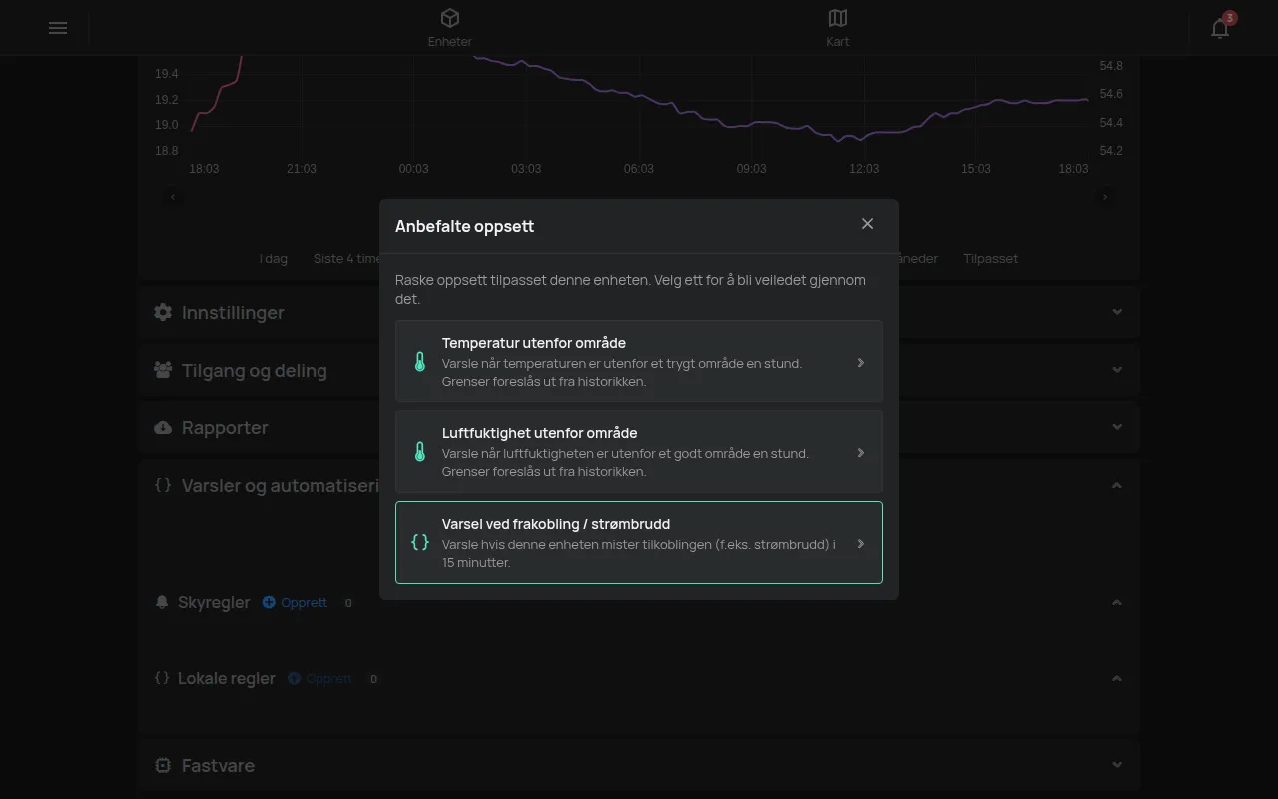Click the Anbefalte oppsett dialog title
The height and width of the screenshot is (799, 1278).
464,226
